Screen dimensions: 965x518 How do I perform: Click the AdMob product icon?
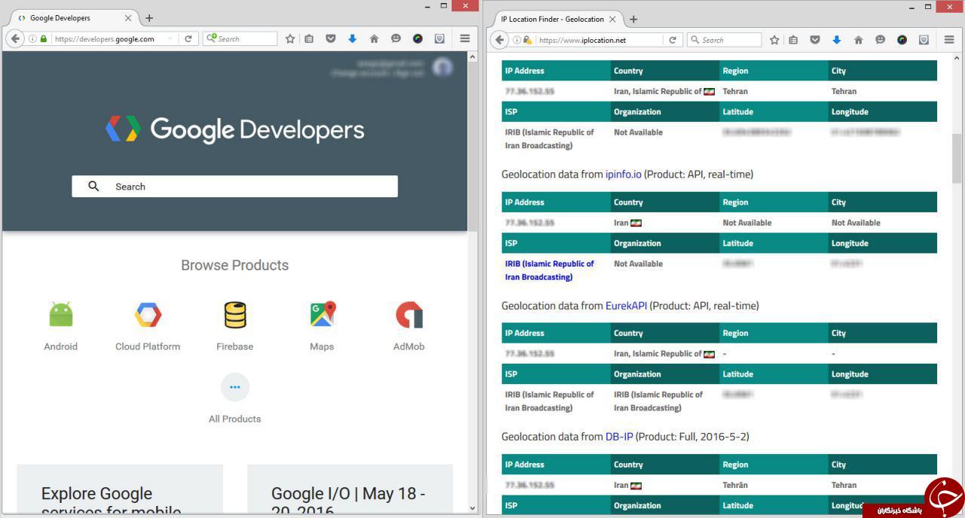tap(409, 315)
